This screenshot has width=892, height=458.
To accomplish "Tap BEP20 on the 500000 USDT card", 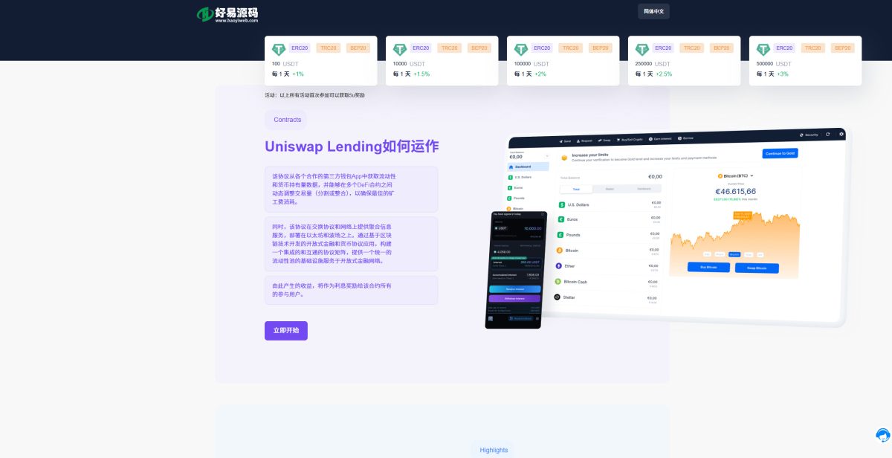I will [842, 48].
